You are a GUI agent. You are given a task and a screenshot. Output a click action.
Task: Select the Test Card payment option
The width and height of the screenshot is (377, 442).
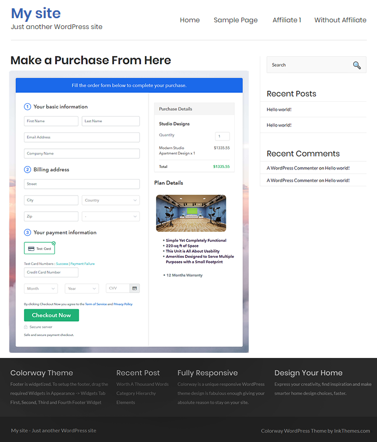(39, 248)
